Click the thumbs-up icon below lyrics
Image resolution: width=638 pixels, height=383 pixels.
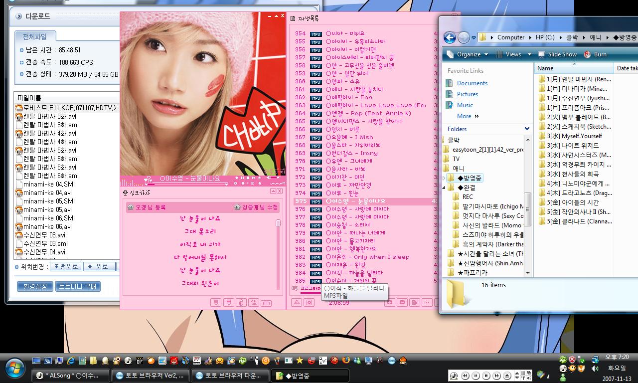coord(241,302)
